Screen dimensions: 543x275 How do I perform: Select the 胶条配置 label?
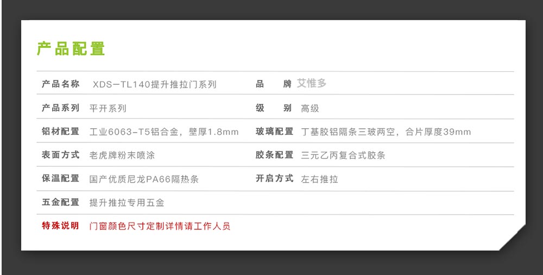(274, 155)
